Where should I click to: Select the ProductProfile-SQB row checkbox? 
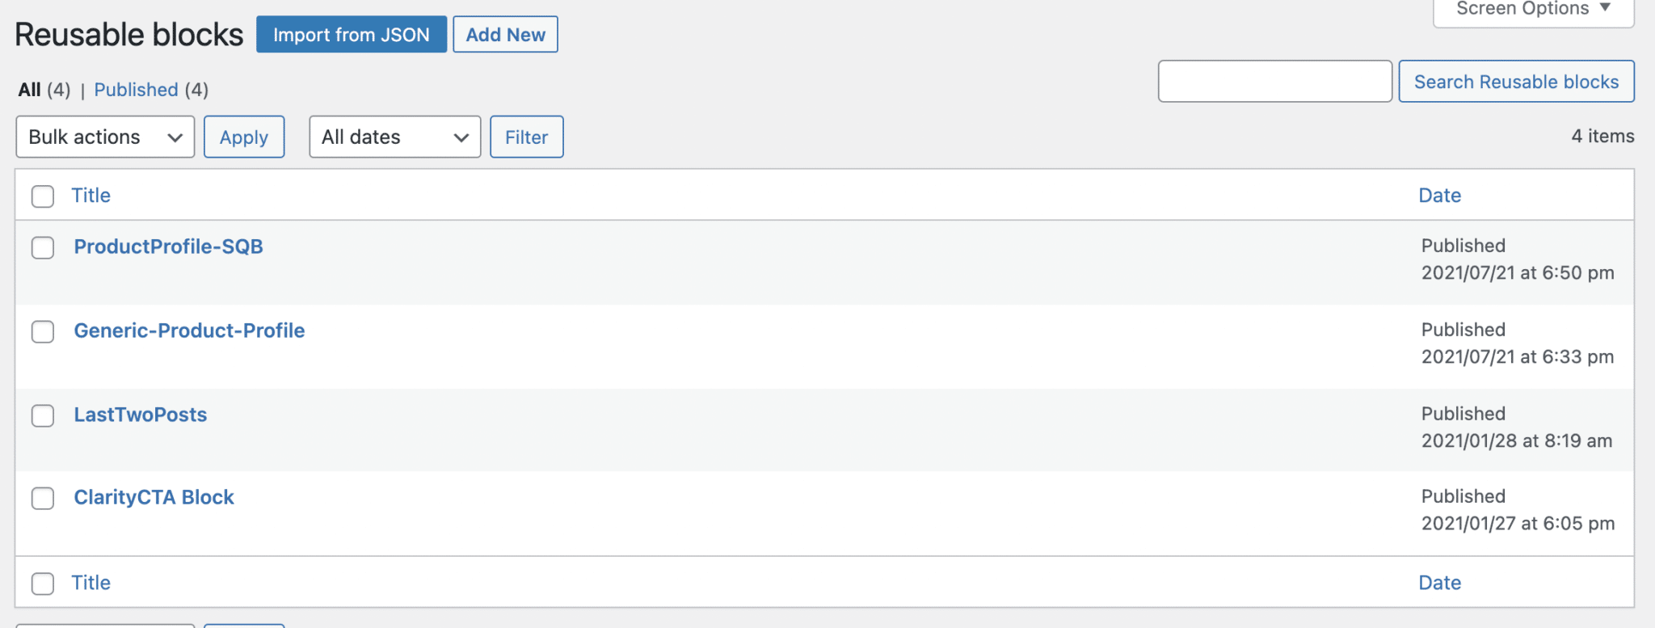point(43,248)
